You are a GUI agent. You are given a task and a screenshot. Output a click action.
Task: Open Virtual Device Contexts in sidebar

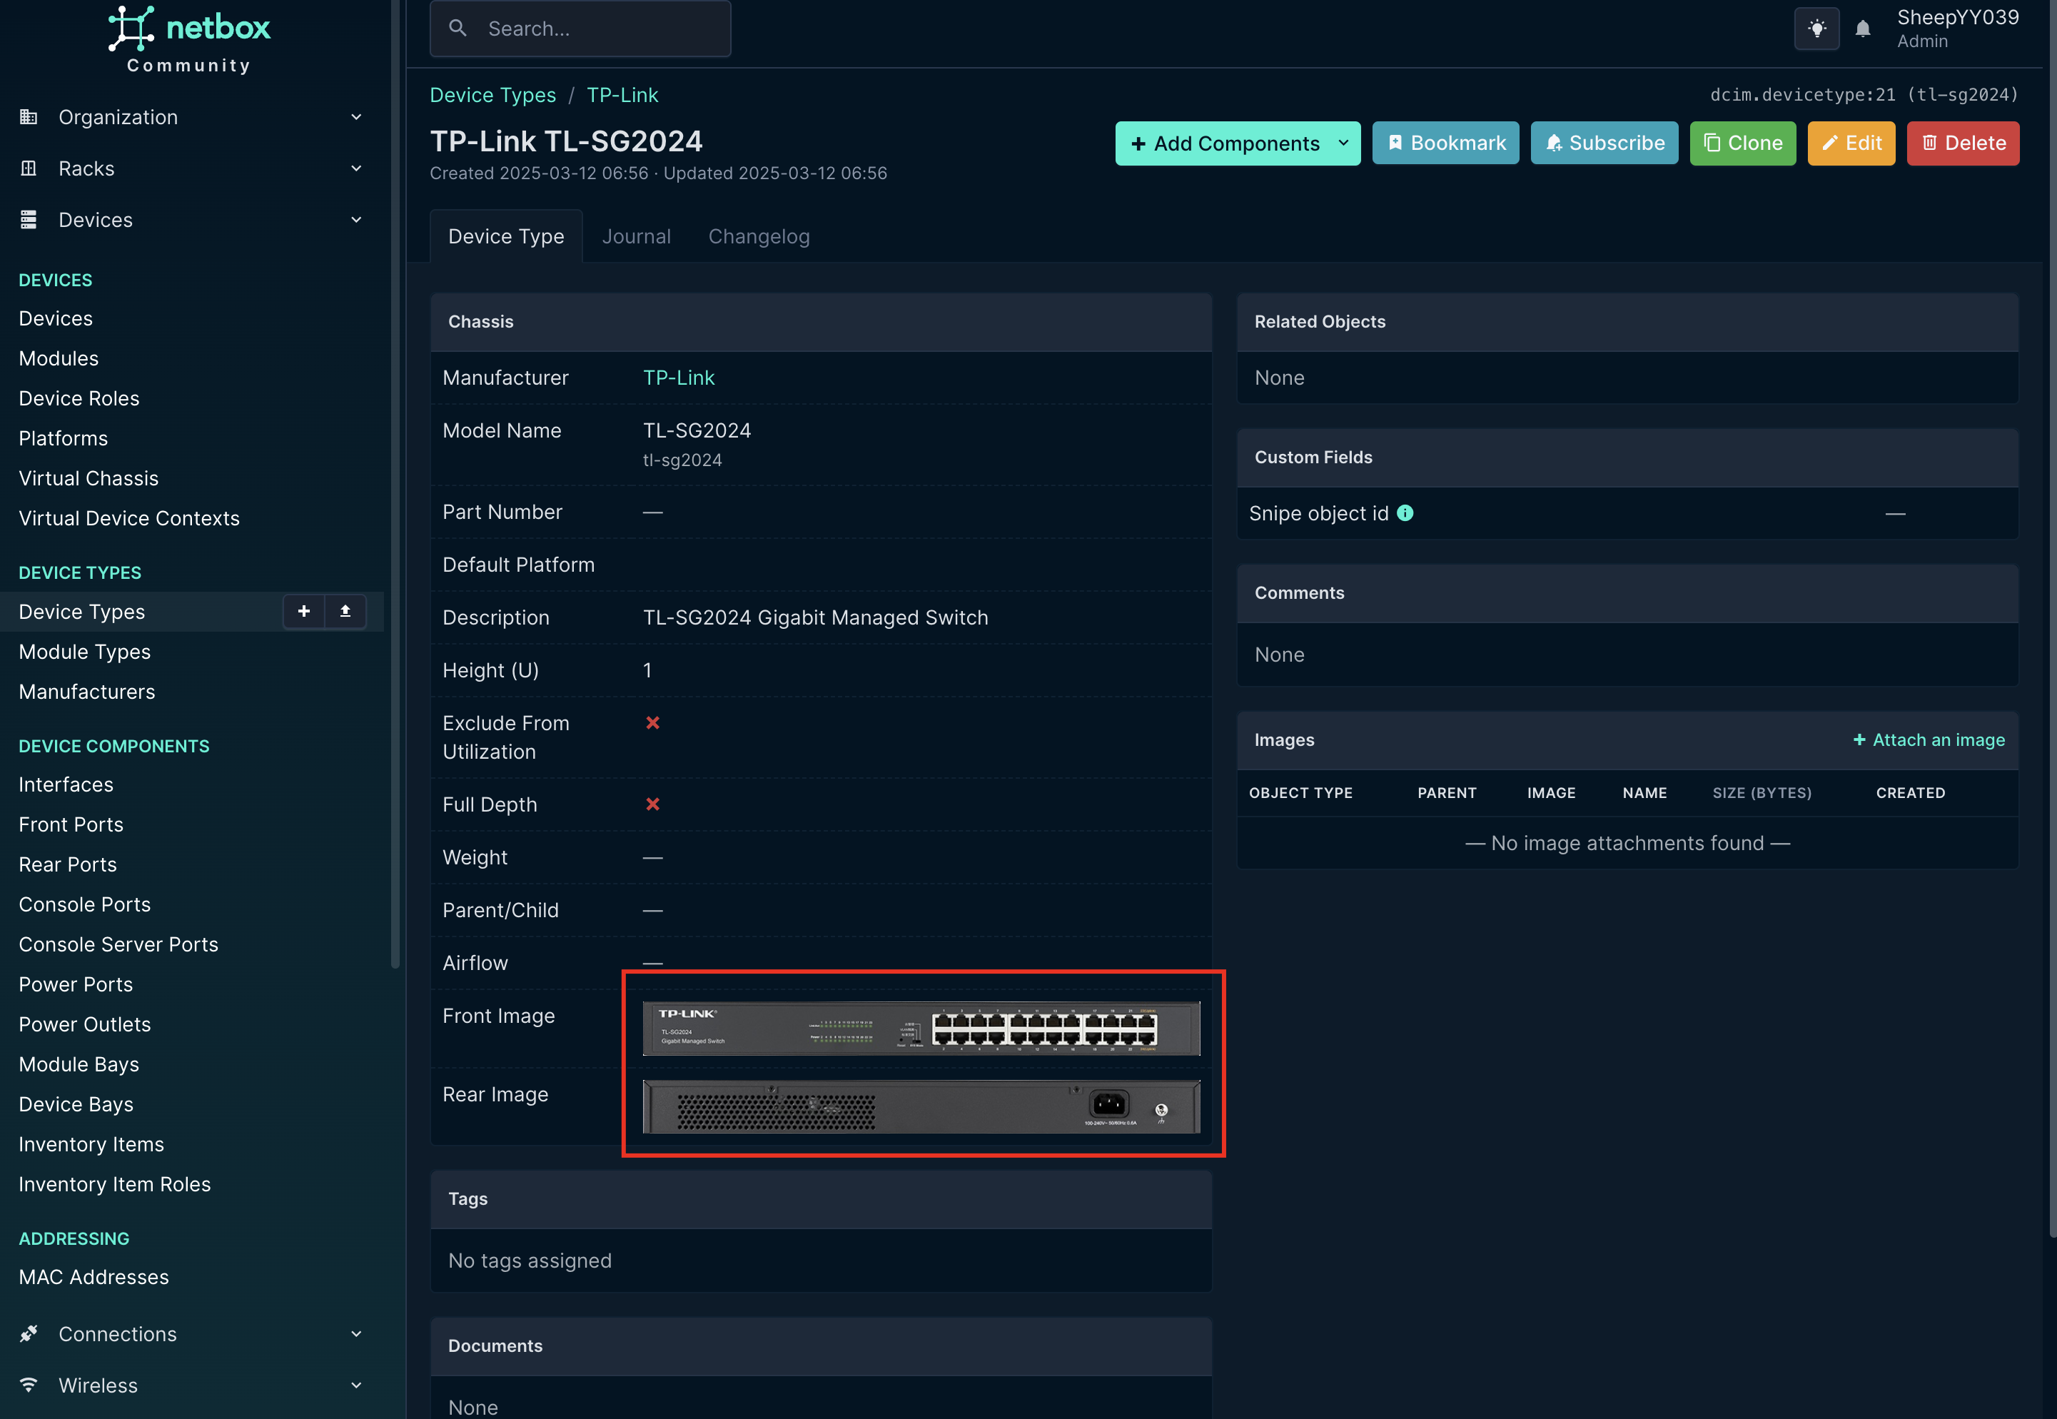[129, 518]
